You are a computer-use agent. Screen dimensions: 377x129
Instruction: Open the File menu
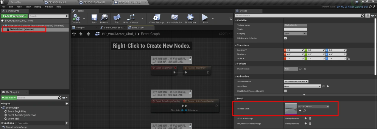4,7
